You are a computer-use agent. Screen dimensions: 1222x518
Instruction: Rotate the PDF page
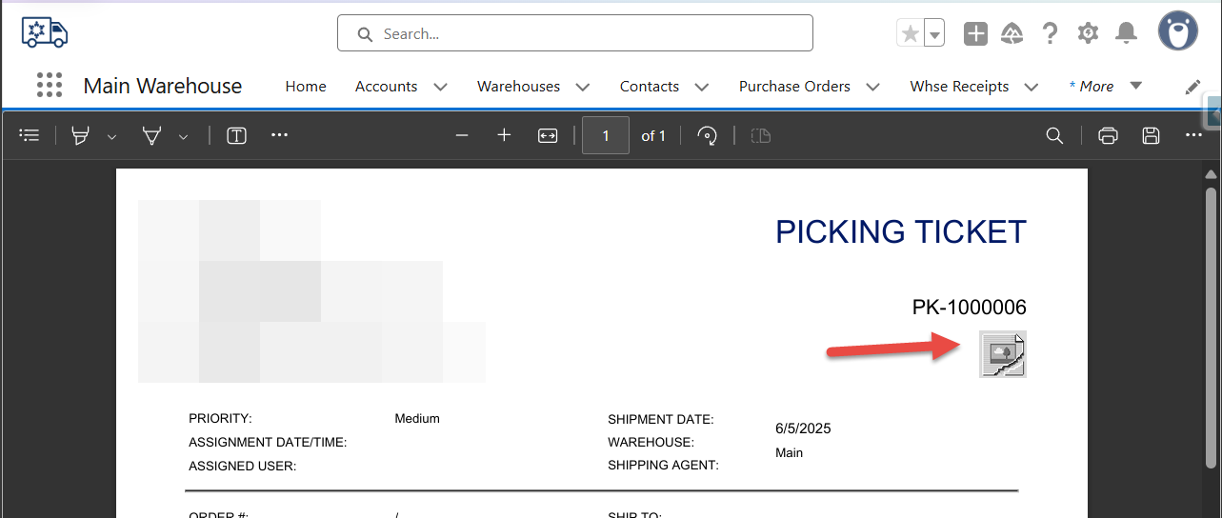pos(707,136)
